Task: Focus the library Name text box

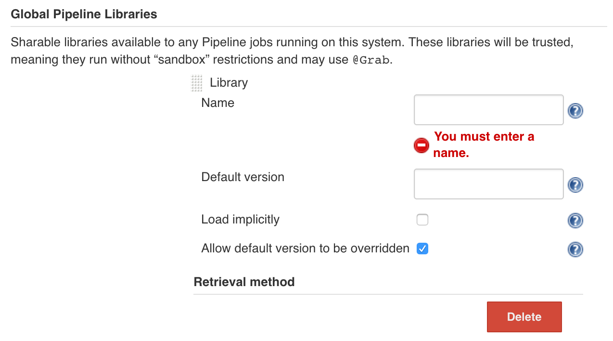Action: tap(488, 110)
